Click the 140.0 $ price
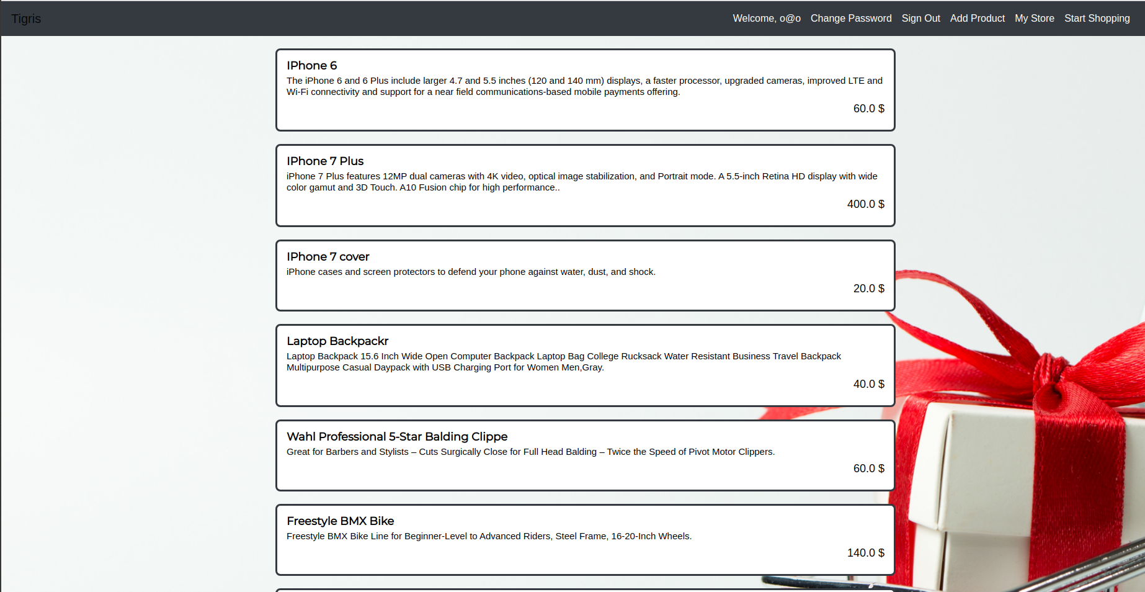Screen dimensions: 1145x592 (x=866, y=553)
